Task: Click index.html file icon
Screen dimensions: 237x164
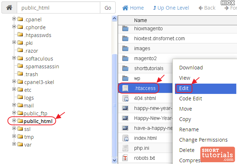Action: click(125, 138)
